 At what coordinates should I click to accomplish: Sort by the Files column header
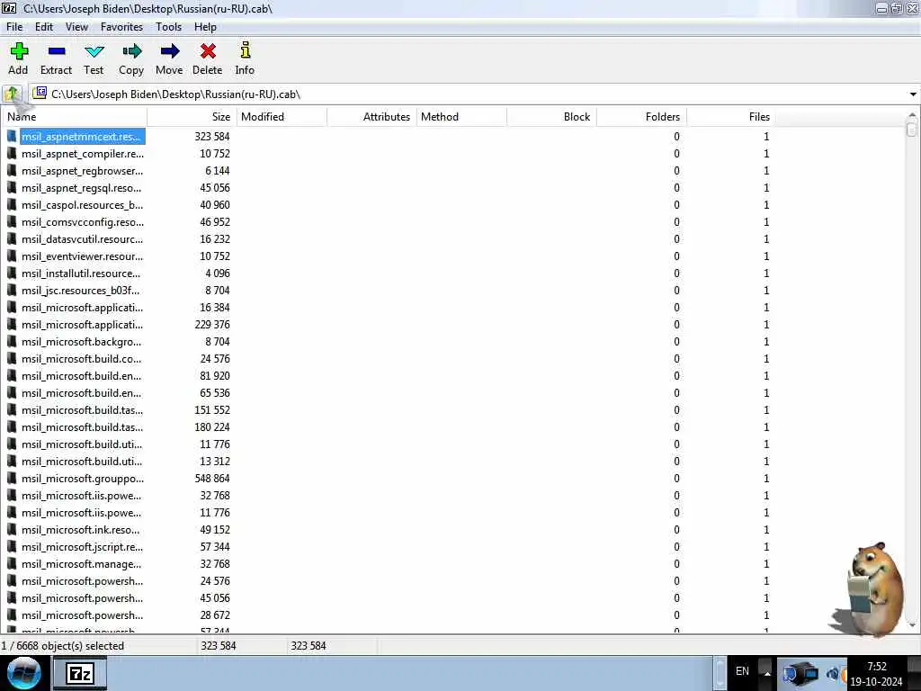731,116
